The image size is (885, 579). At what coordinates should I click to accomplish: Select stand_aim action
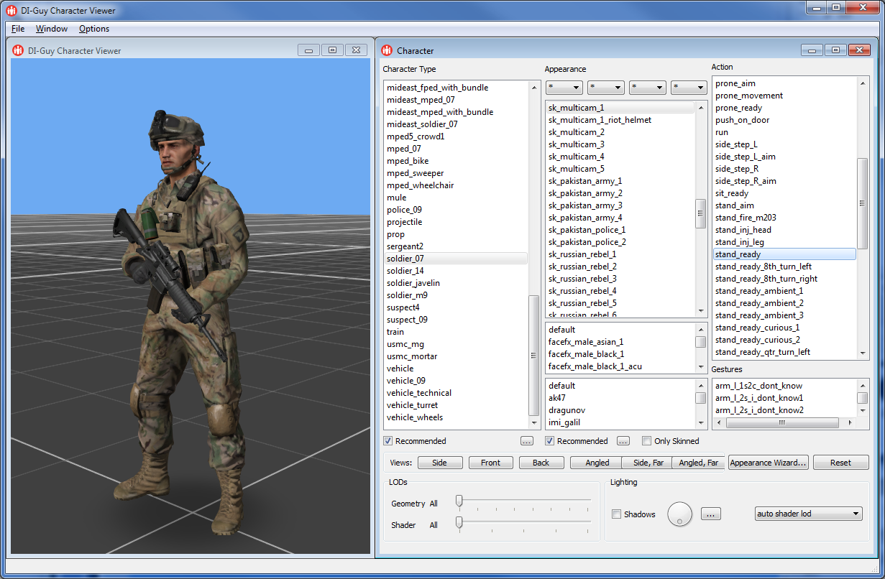735,205
